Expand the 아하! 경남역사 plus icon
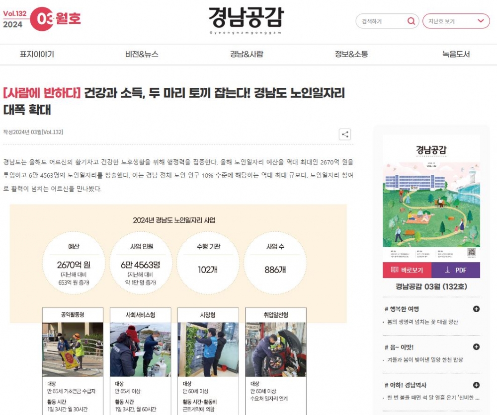Screen dimensions: 497x415 [x=476, y=385]
